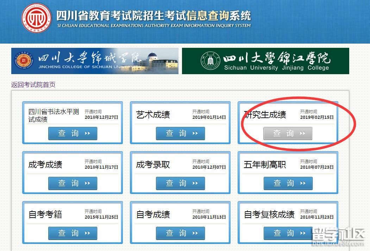Viewport: 370px width, 251px height.
Task: Open the Sichuan University Jinjiang College banner
Action: 265,61
